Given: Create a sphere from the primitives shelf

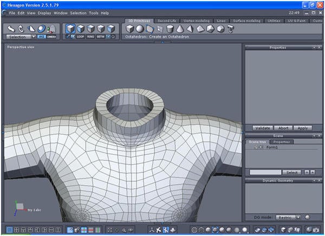Looking at the screenshot, I should coord(140,29).
